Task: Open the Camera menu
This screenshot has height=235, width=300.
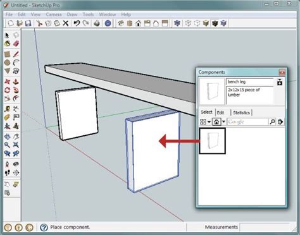Action: point(54,15)
